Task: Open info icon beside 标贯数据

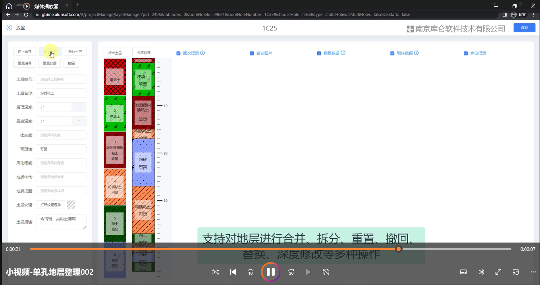Action: click(x=343, y=53)
